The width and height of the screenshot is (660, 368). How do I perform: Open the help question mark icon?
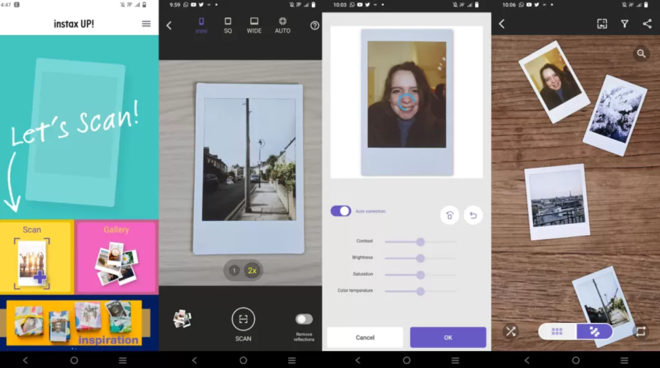click(x=315, y=26)
